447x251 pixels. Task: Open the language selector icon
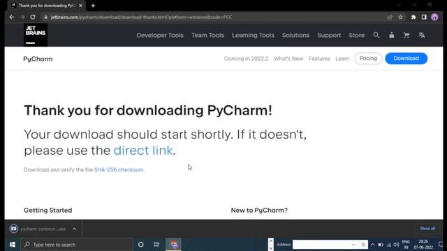(422, 35)
